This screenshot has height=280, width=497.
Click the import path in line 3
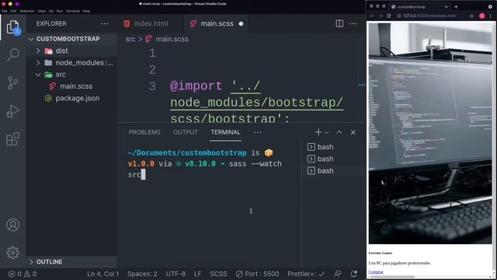257,102
